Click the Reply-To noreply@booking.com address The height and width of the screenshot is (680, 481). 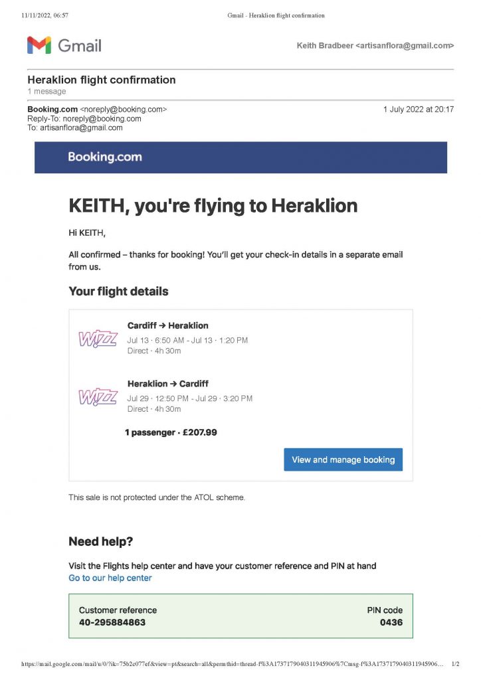tap(102, 118)
